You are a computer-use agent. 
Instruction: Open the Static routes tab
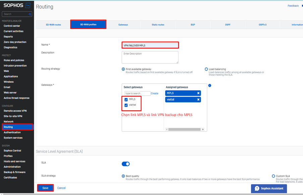[x=158, y=25]
